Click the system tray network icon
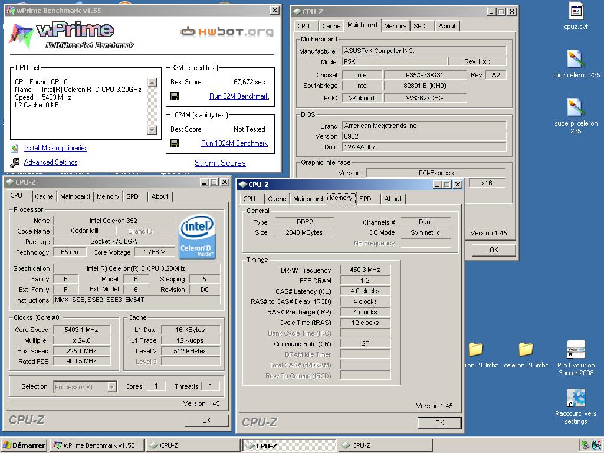The image size is (604, 453). point(585,445)
